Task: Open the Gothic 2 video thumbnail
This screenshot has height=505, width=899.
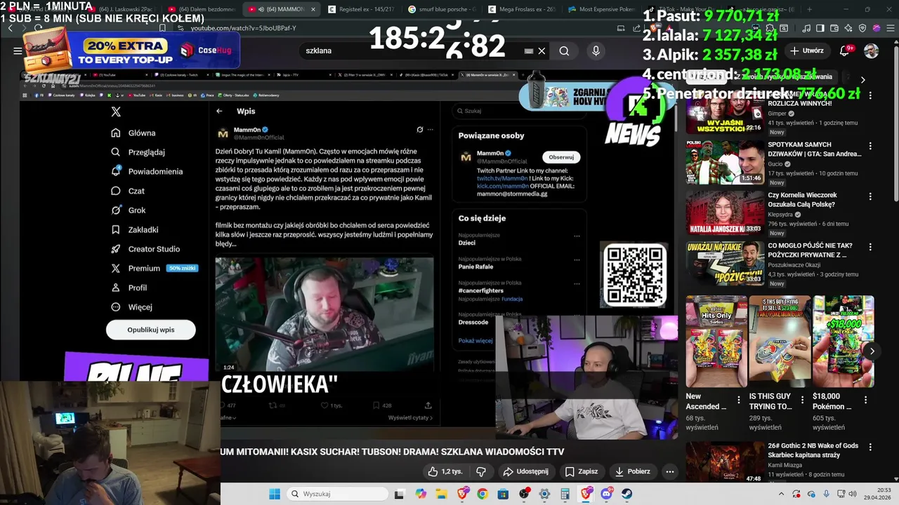Action: pos(725,462)
